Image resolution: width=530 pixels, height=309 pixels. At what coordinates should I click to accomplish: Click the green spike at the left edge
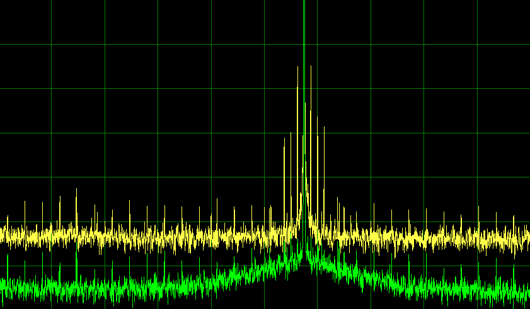pyautogui.click(x=8, y=258)
